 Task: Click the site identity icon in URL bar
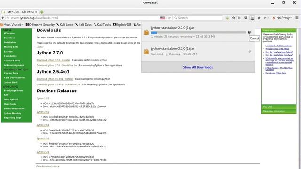click(8, 18)
